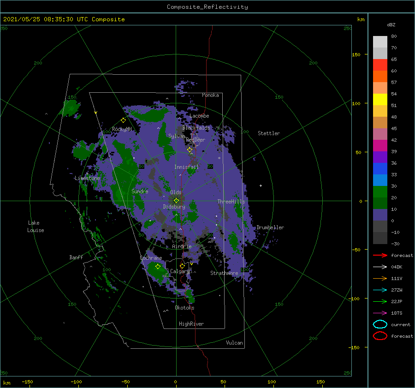Click the Lake Louise label

tap(36, 227)
